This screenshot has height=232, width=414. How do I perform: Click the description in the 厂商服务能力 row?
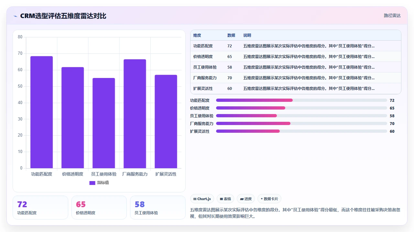click(x=309, y=78)
